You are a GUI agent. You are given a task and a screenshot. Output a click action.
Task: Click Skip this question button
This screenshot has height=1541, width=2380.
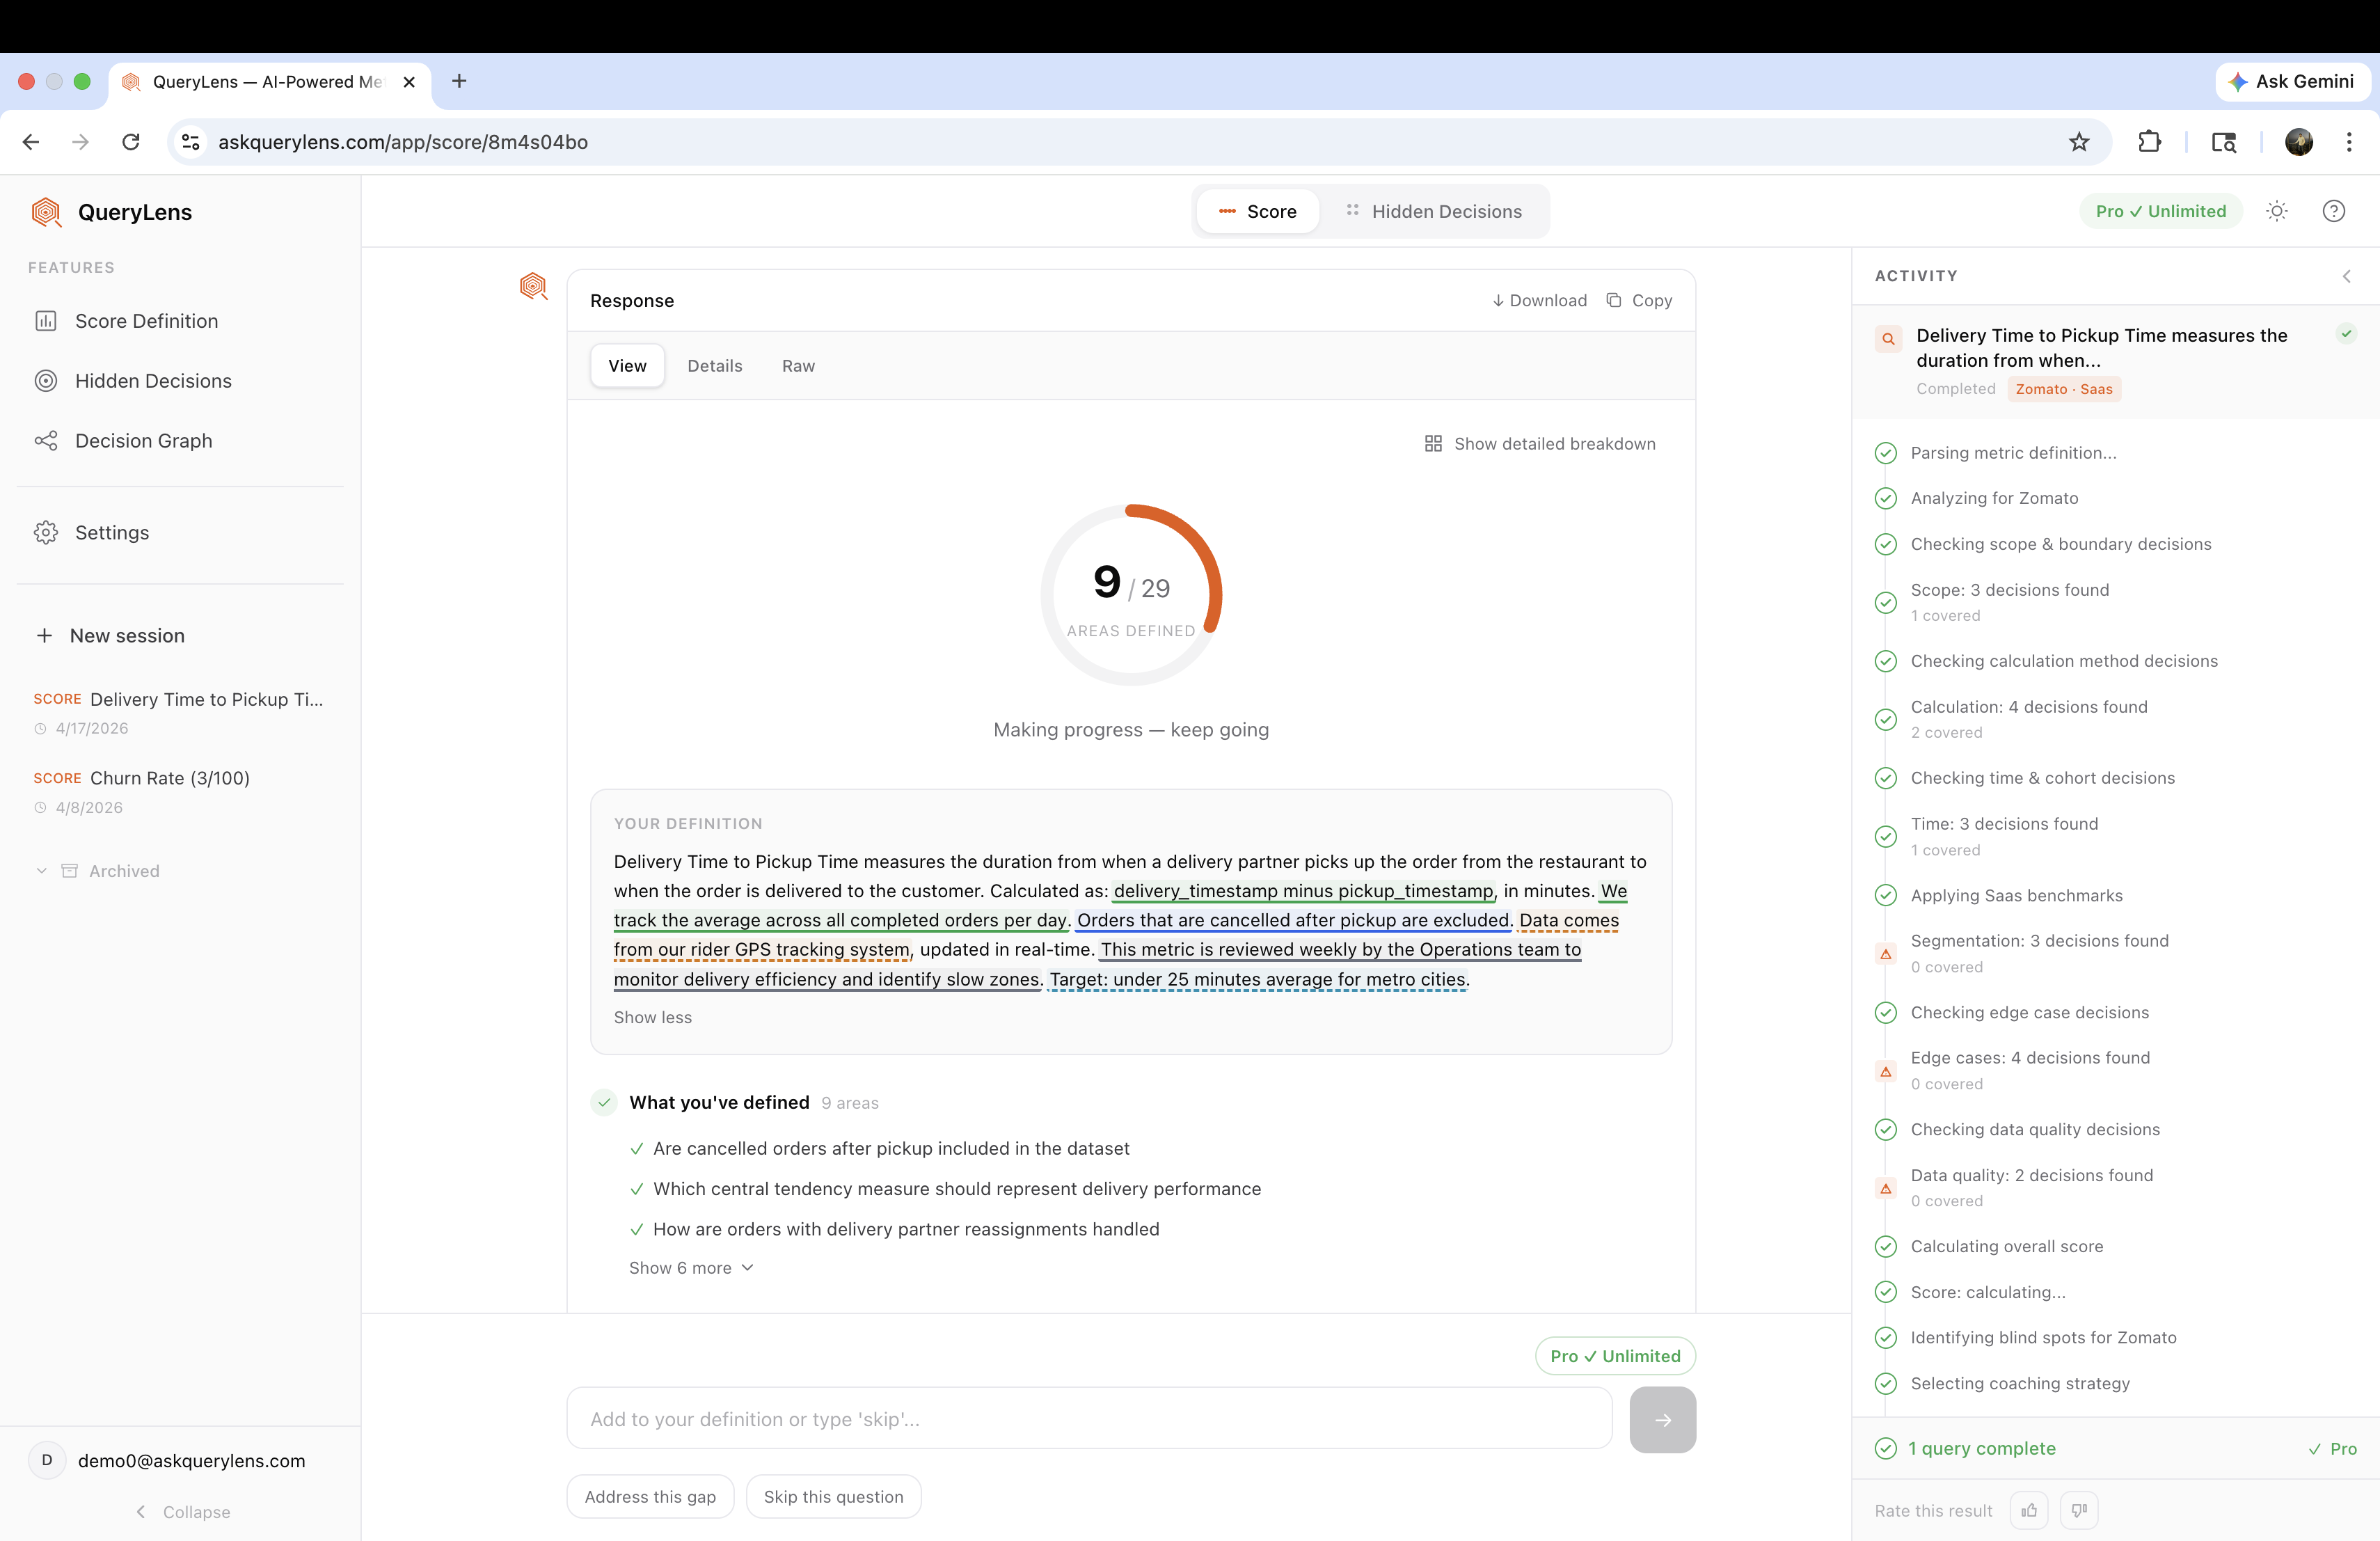pyautogui.click(x=833, y=1497)
